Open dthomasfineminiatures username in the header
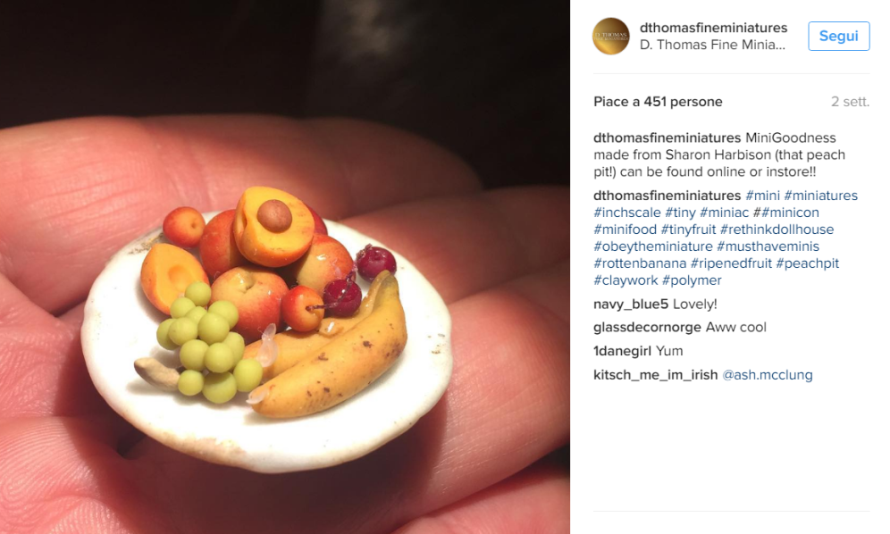Screen dimensions: 890x534 coord(713,28)
